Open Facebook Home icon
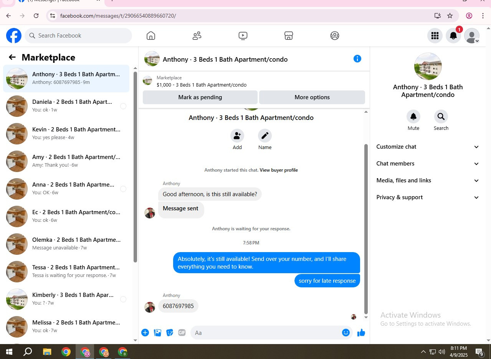The height and width of the screenshot is (359, 491). (151, 36)
